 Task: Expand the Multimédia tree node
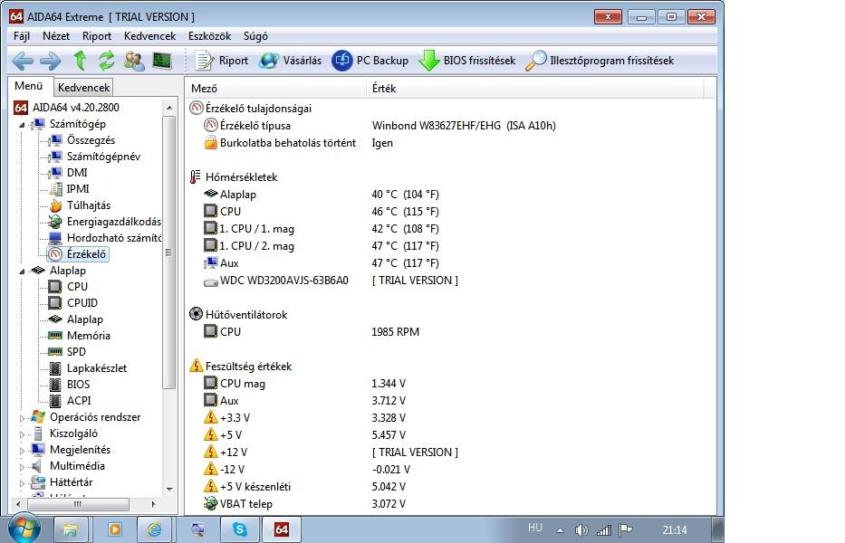[x=22, y=466]
